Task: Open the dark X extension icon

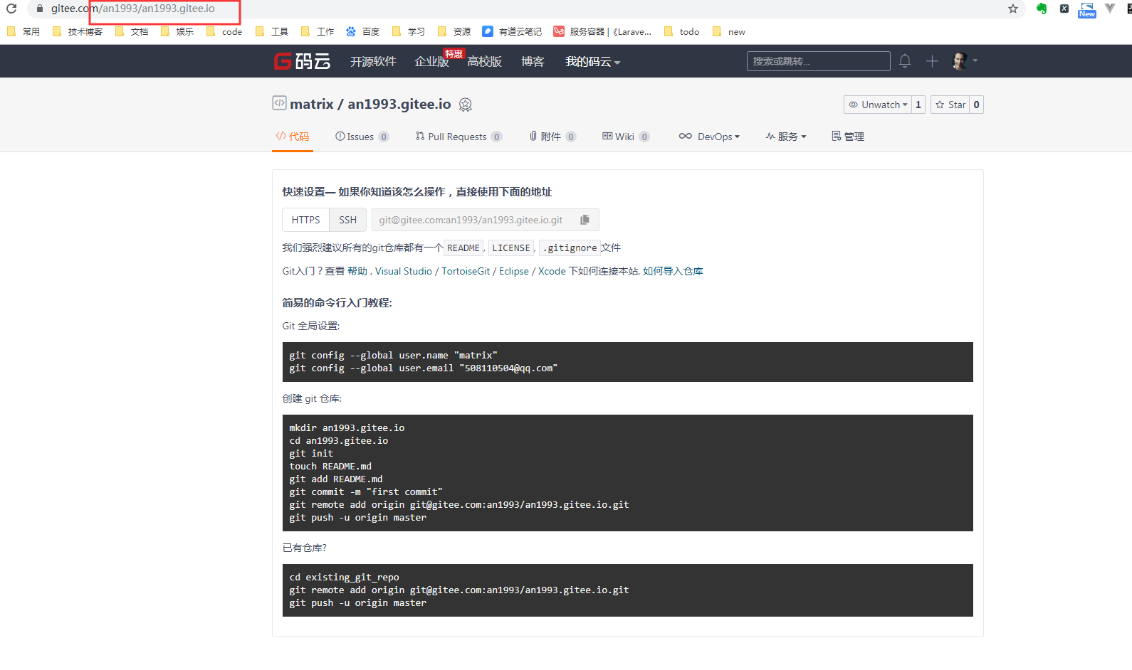Action: (x=1064, y=9)
